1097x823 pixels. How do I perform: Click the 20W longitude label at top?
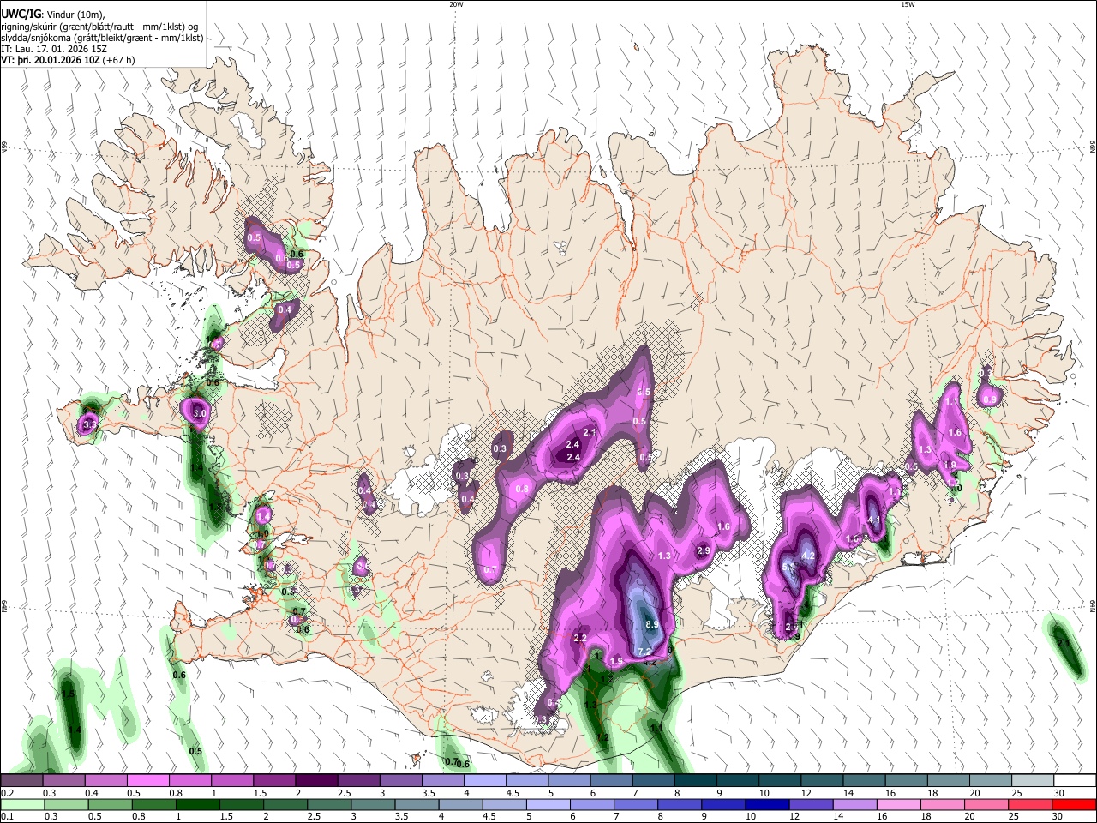pyautogui.click(x=456, y=4)
